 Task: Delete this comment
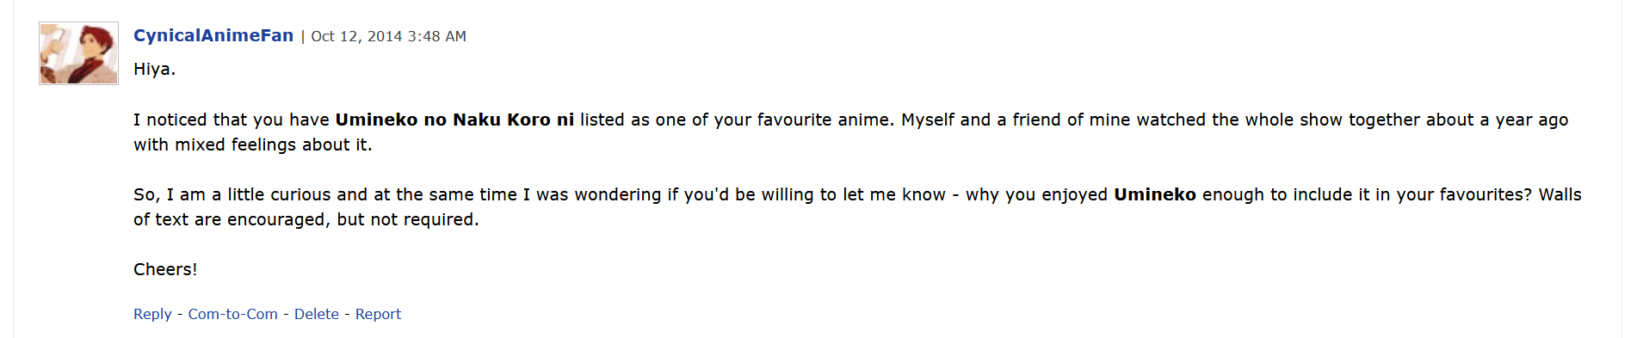(x=317, y=314)
